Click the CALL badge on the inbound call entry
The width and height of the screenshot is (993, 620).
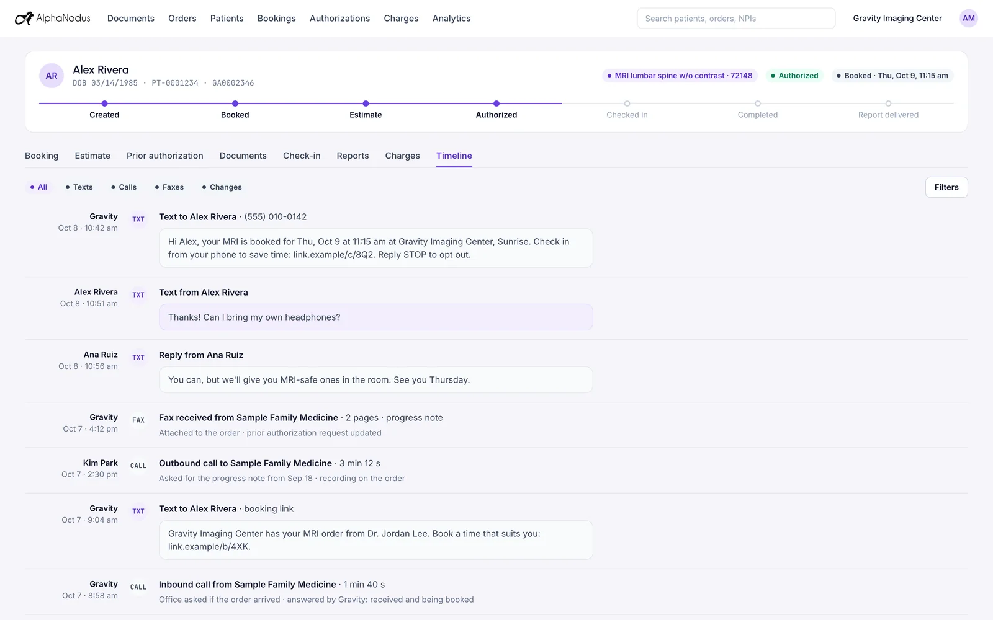(138, 587)
